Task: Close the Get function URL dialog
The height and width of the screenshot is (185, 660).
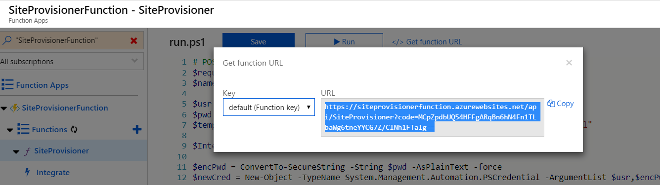Action: tap(569, 63)
